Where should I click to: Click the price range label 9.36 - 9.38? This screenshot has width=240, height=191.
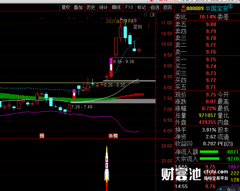click(124, 62)
